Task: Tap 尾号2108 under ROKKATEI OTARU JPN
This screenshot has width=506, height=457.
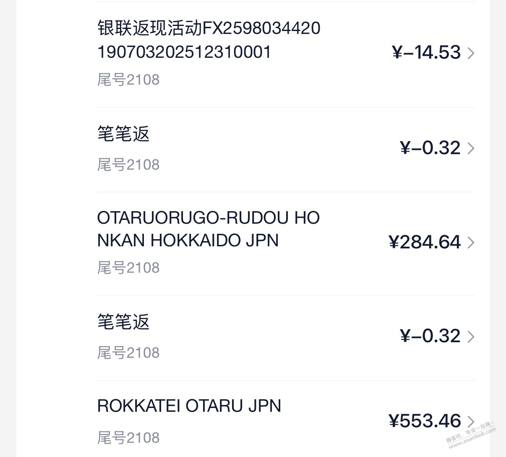Action: 128,438
